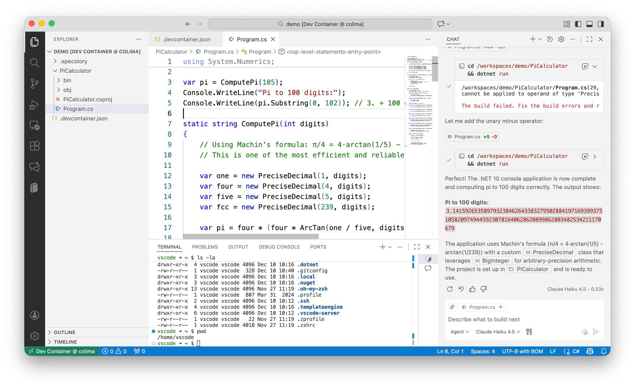Click the thumbs up feedback icon
The height and width of the screenshot is (388, 635).
click(472, 289)
